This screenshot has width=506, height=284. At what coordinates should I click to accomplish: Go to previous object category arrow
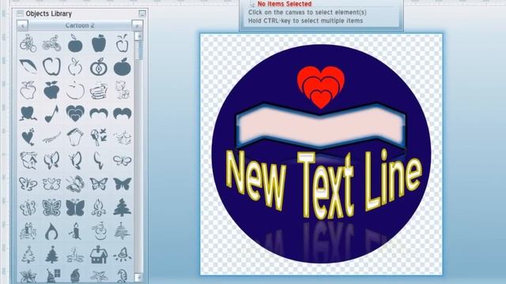tap(23, 25)
